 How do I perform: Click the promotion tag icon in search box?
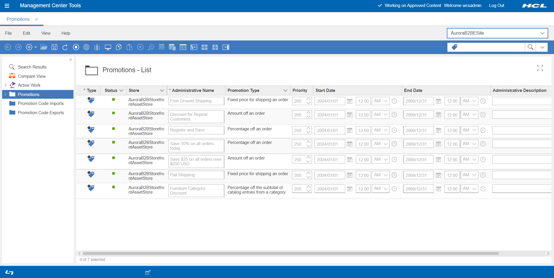tap(454, 47)
